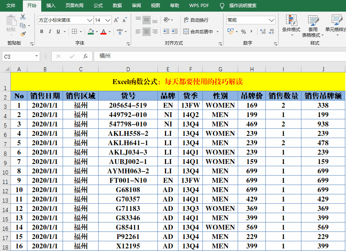Click the yellow fill color bucket
Viewport: 346px width, 251px height.
pos(91,32)
